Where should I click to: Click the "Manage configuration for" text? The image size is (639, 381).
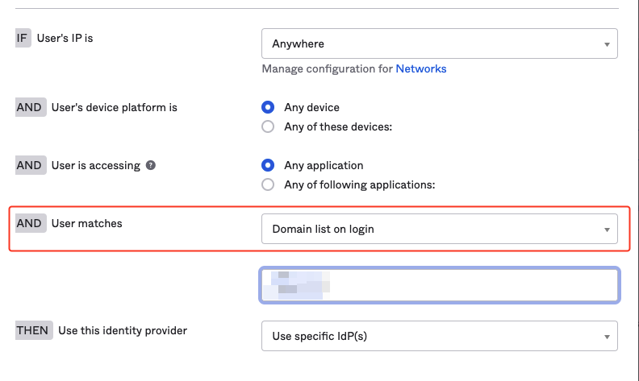click(327, 69)
